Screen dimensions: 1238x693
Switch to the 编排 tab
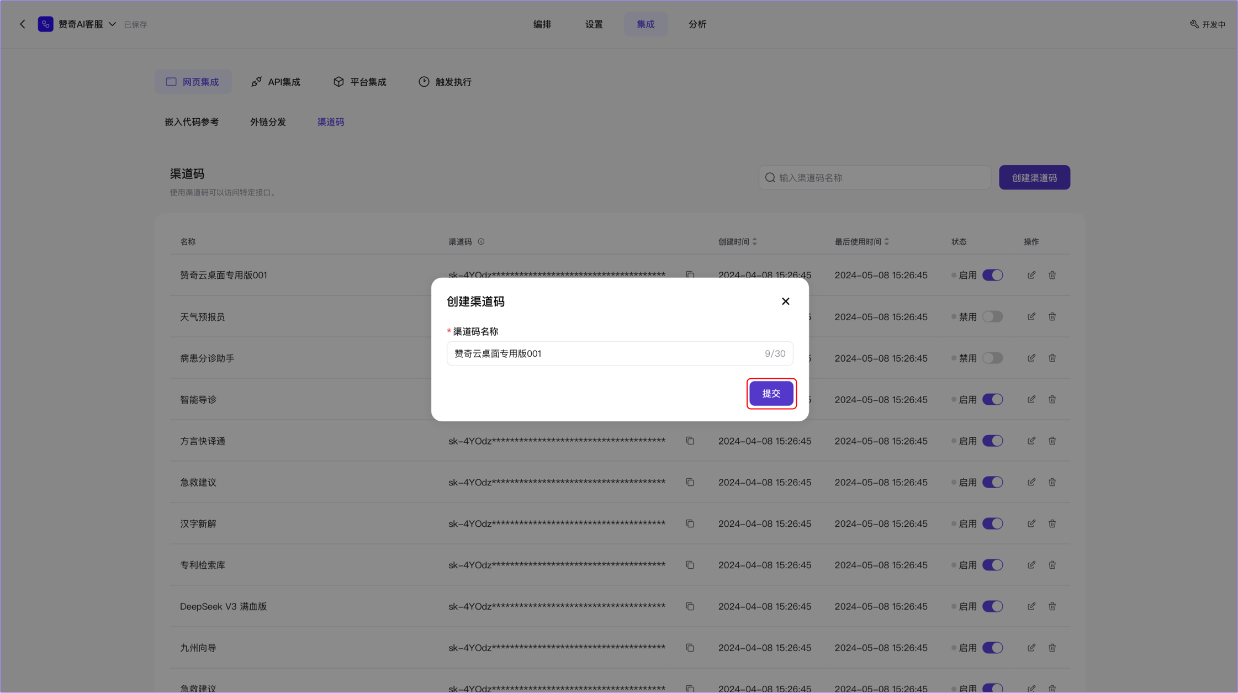(542, 24)
